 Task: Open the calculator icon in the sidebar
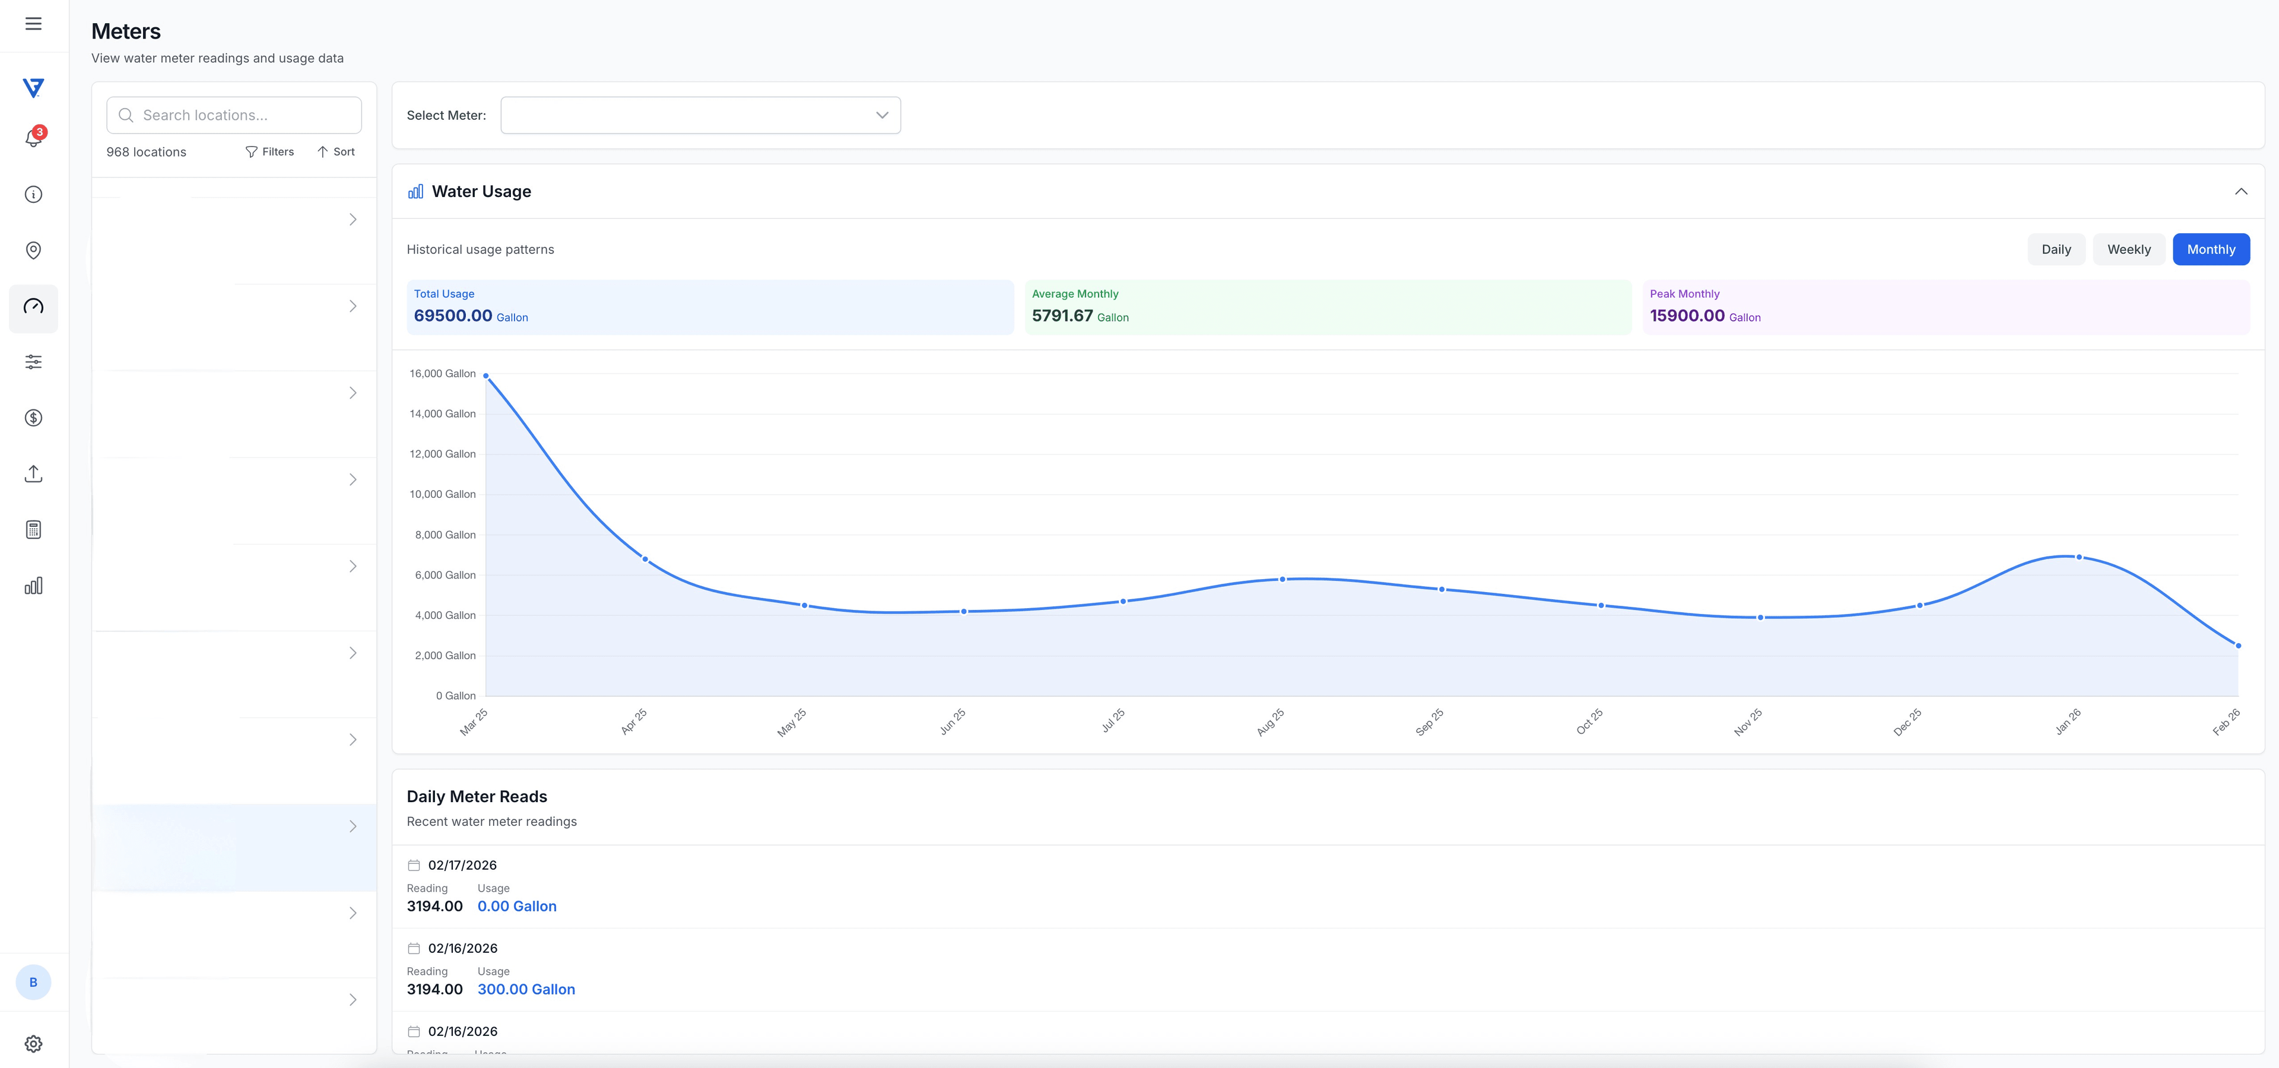tap(33, 529)
